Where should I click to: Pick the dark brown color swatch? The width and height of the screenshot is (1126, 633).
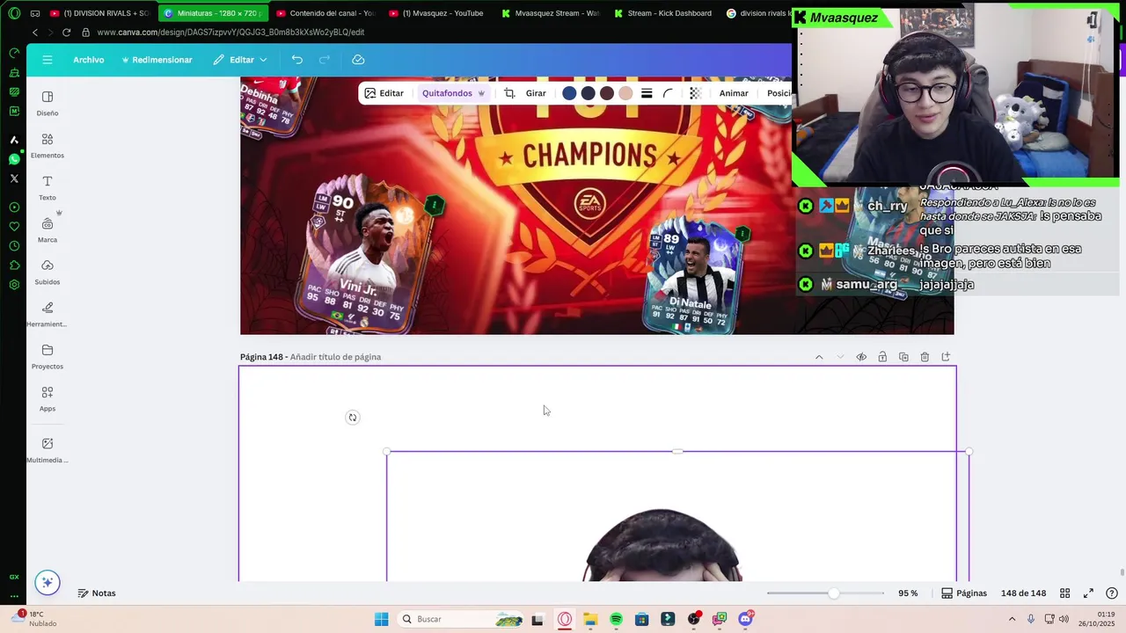click(607, 93)
